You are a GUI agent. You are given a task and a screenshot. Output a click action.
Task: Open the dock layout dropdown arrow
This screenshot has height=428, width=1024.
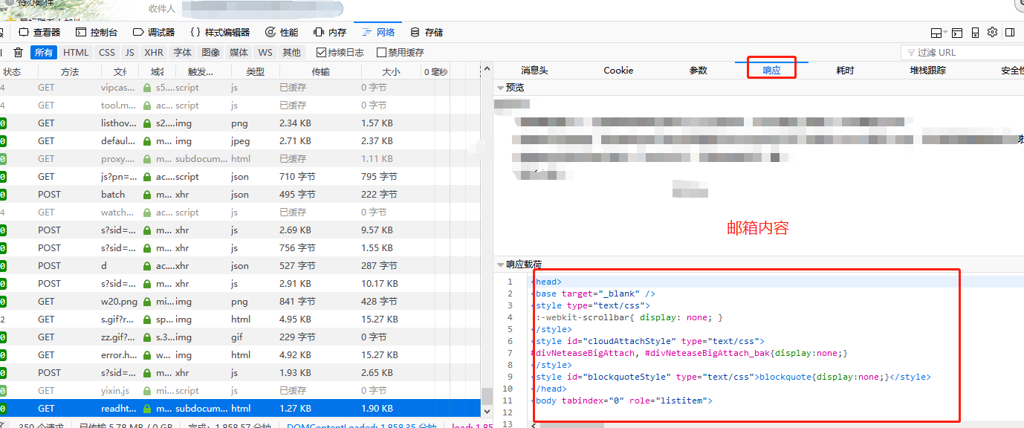(946, 32)
